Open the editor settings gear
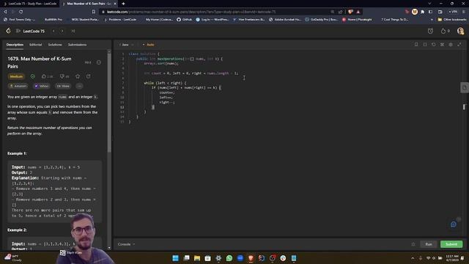Viewport: 469px width, 264px height. 451,45
